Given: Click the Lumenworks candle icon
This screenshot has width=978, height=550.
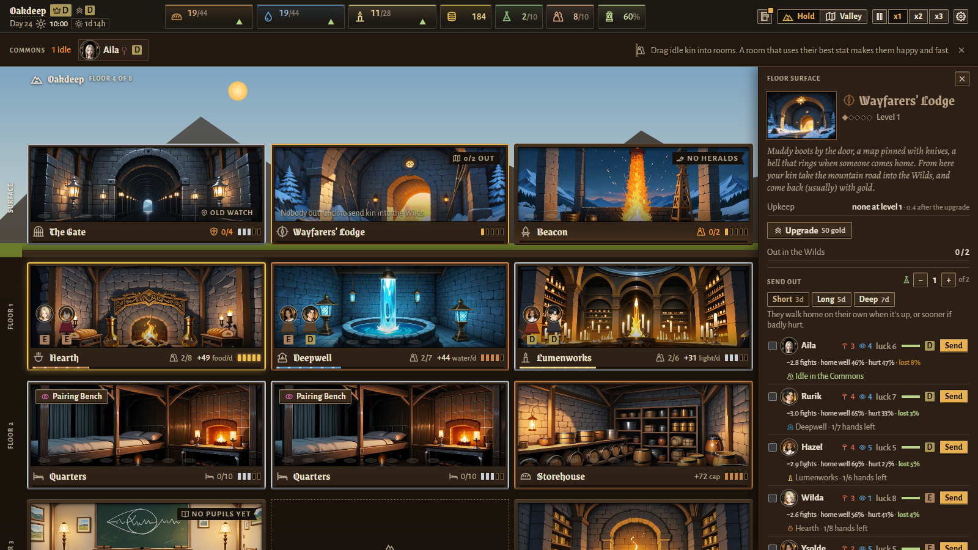Looking at the screenshot, I should pyautogui.click(x=526, y=358).
